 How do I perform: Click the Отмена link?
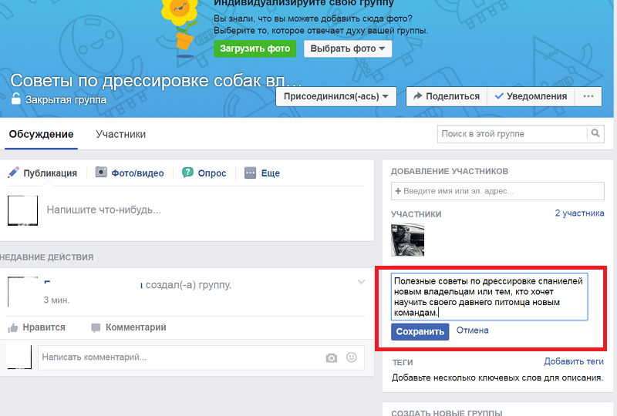tap(472, 330)
